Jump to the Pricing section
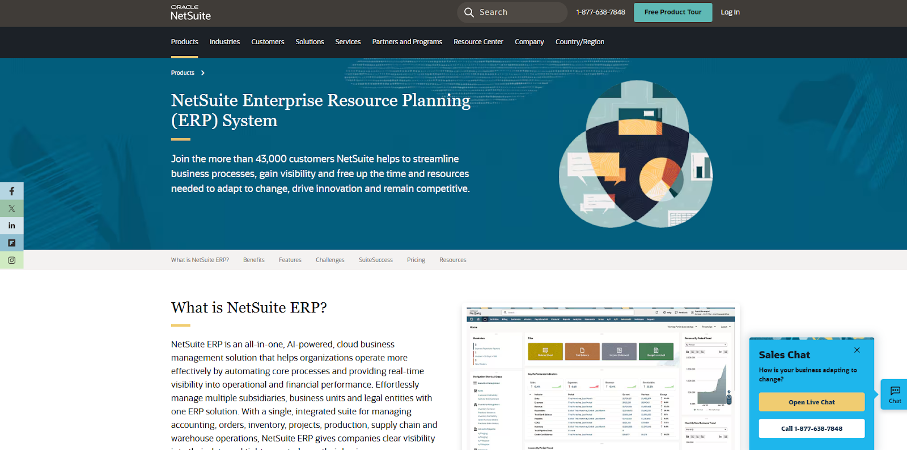907x450 pixels. click(416, 260)
